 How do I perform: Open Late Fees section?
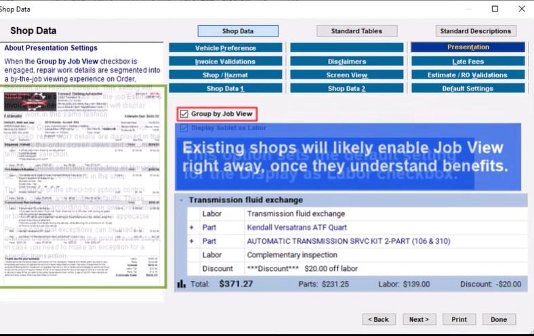468,61
